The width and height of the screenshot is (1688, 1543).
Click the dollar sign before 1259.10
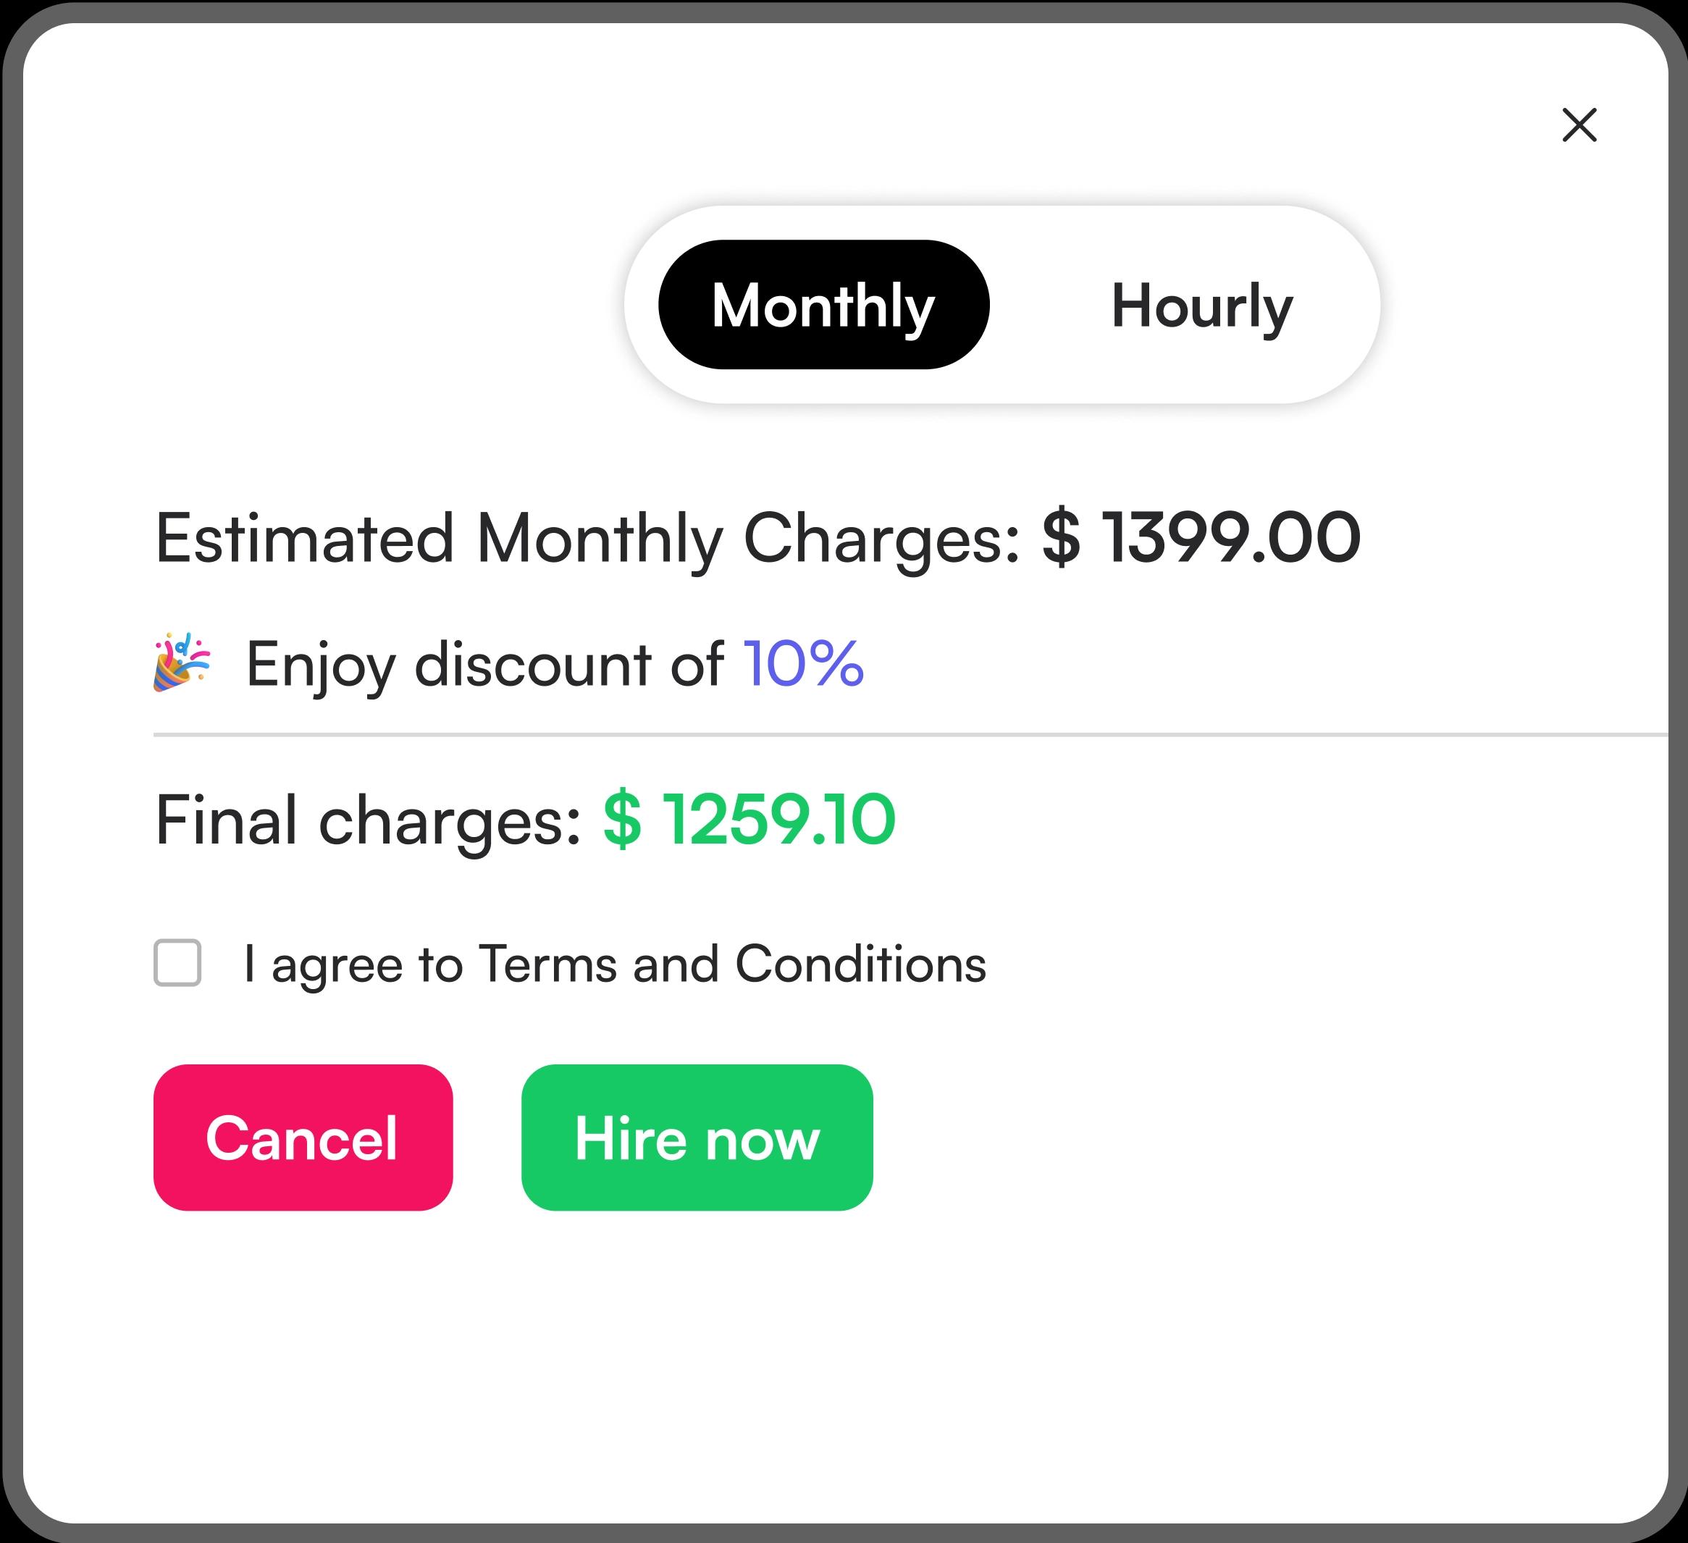point(622,819)
